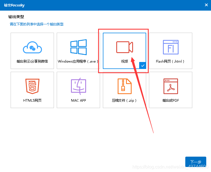211x172 pixels.
Task: Click the 输出类型 heading
Action: coord(16,17)
